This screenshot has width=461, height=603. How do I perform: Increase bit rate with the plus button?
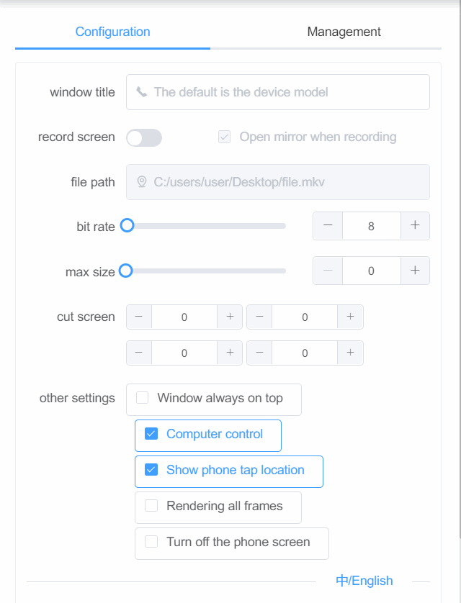(415, 225)
